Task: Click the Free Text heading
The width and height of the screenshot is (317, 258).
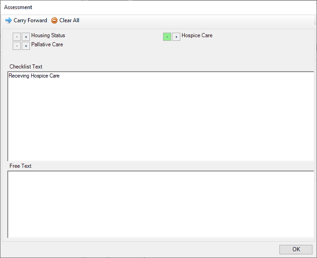Action: pyautogui.click(x=20, y=166)
